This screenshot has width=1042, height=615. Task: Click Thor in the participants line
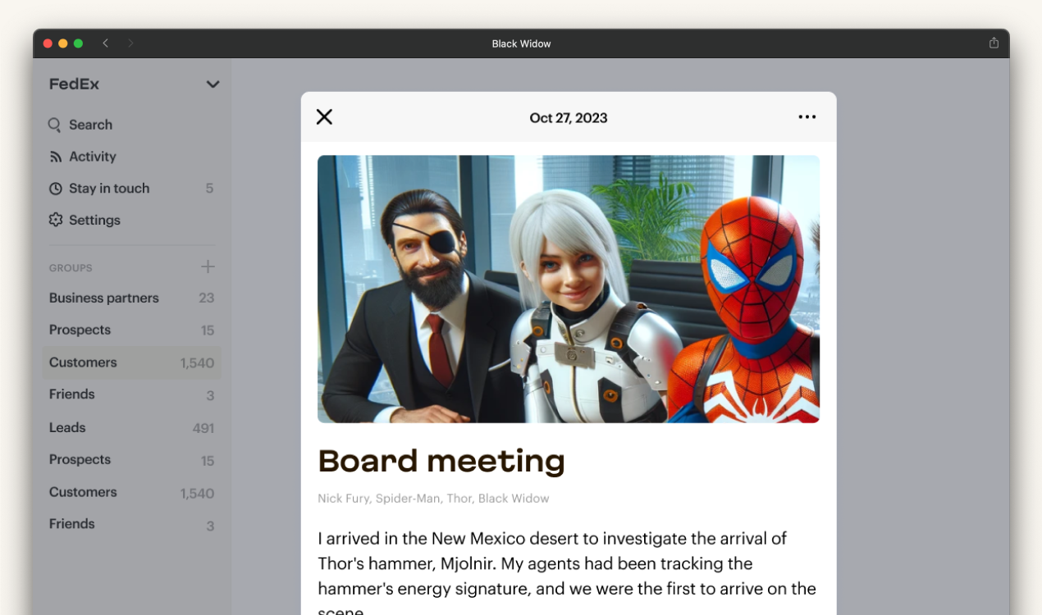459,499
